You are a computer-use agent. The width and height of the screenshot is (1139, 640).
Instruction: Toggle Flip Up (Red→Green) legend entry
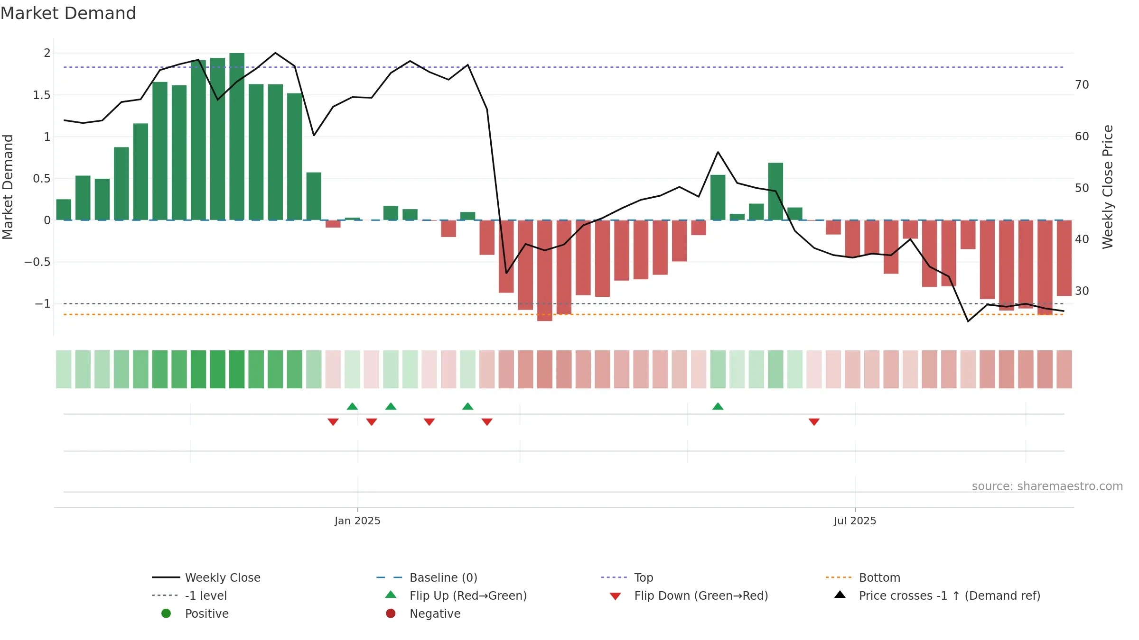456,595
